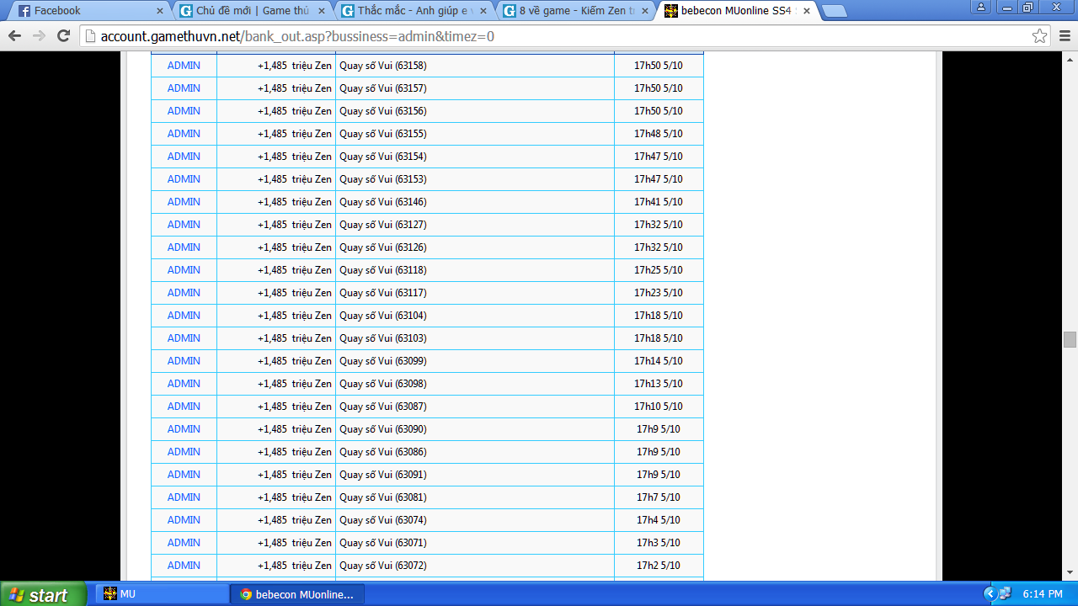Screen dimensions: 1078x606
Task: Select the text Quay số Vui (63071)
Action: click(x=383, y=543)
